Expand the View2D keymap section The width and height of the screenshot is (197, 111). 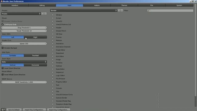[53, 21]
